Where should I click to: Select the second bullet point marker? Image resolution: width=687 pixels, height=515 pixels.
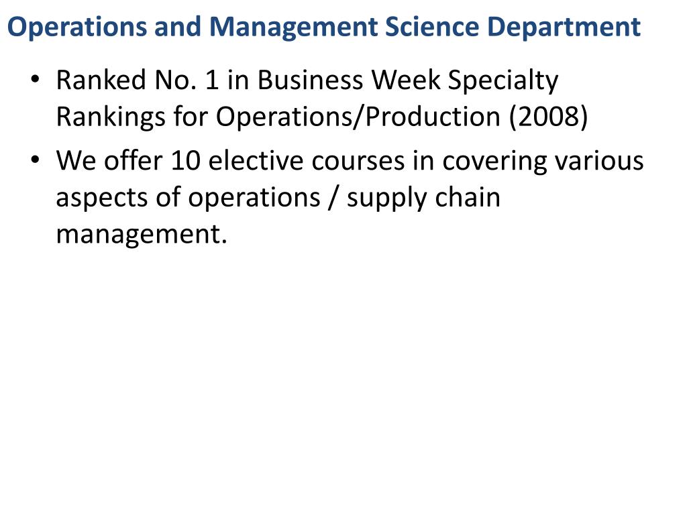(35, 160)
